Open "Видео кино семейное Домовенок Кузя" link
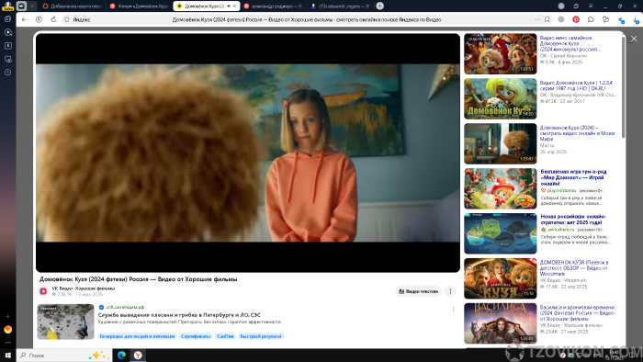 tap(570, 43)
